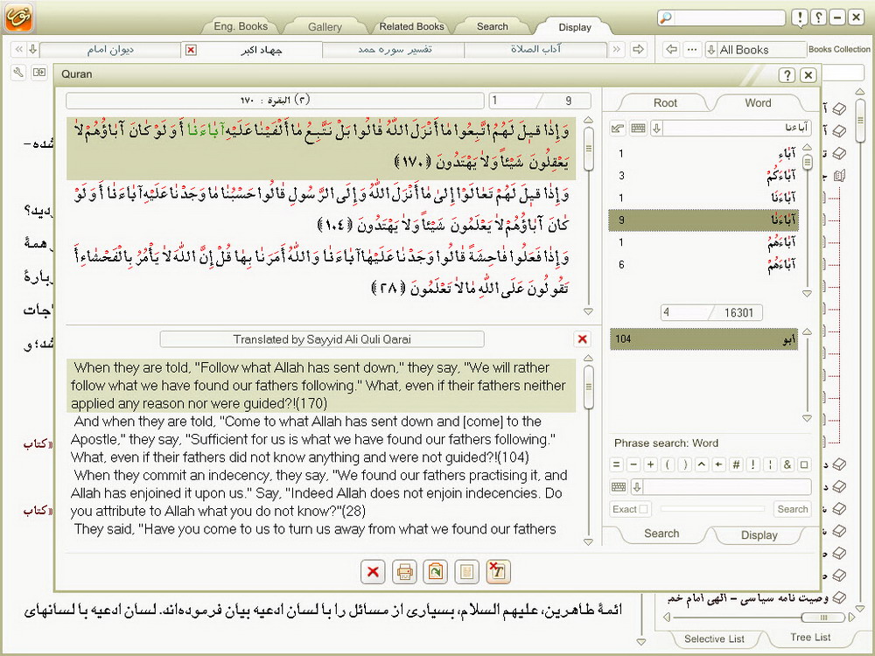The width and height of the screenshot is (875, 656).
Task: Click the export icon left of Word keyboard
Action: (618, 129)
